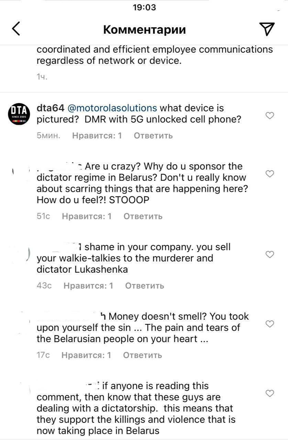Like the "shame in your company" comment
288x440 pixels.
pyautogui.click(x=270, y=254)
